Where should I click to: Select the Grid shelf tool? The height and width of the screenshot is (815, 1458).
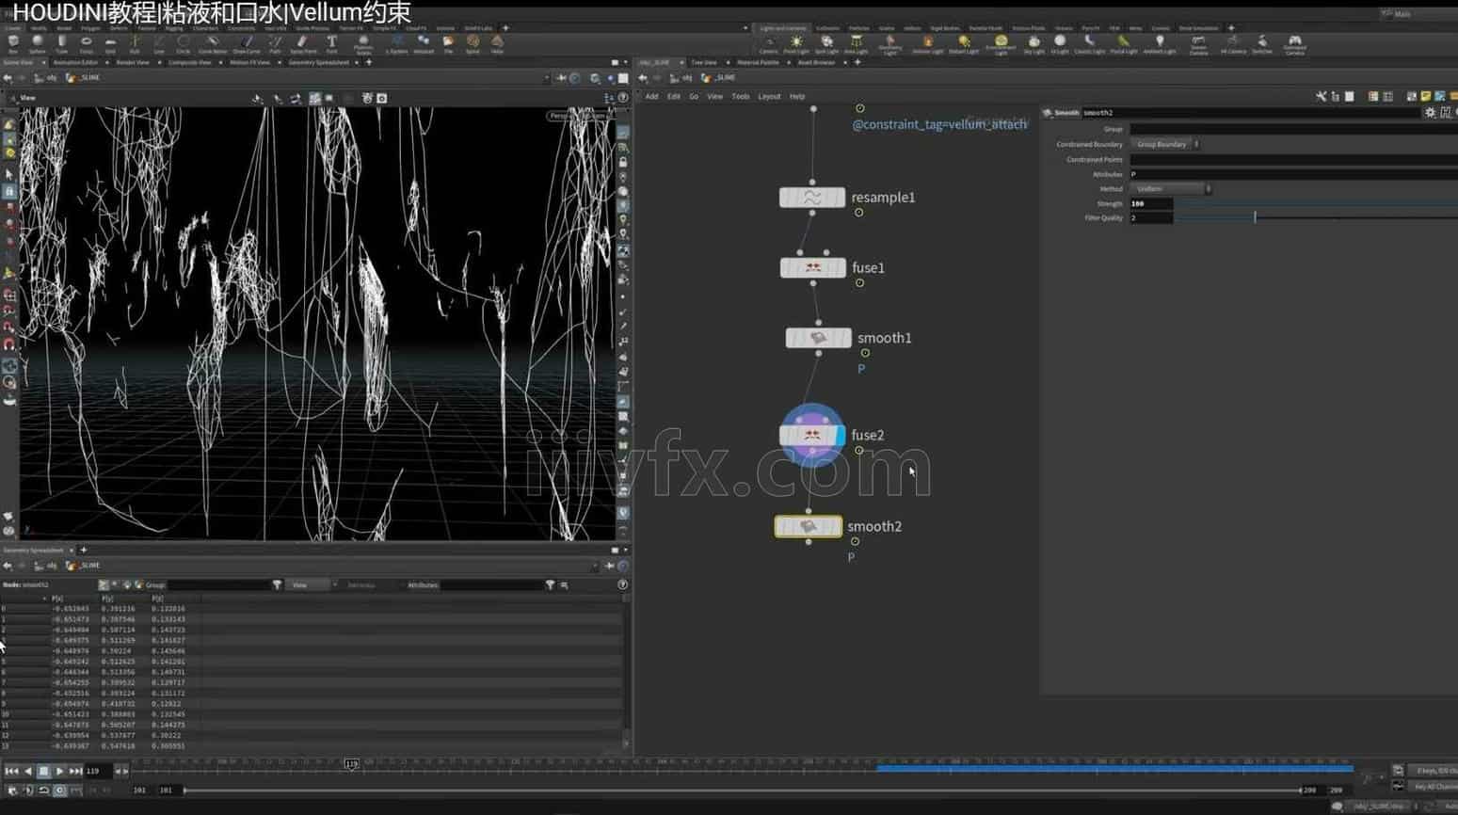(x=111, y=43)
